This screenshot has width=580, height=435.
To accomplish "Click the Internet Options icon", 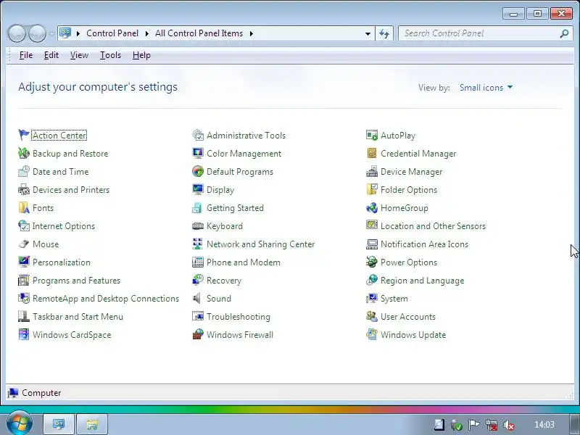I will coord(24,226).
